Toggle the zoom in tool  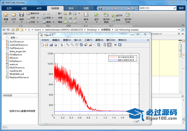point(68,45)
